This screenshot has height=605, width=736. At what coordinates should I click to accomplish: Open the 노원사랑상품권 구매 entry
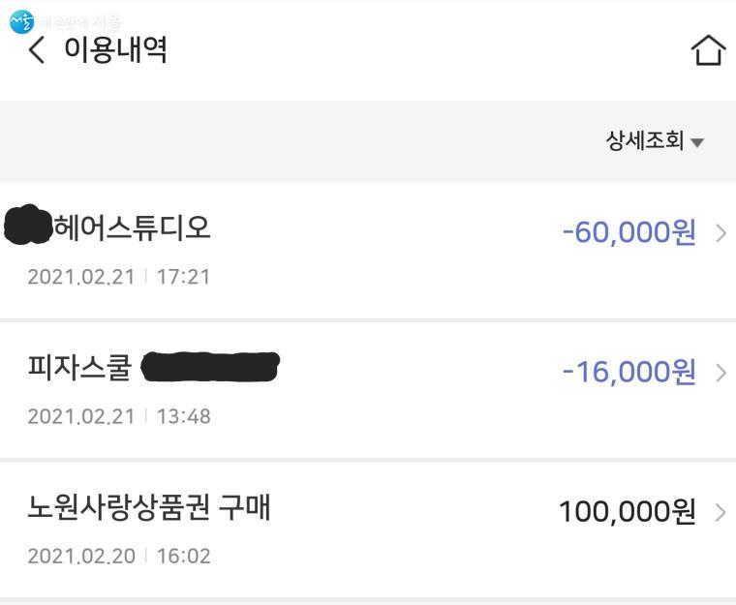click(x=148, y=508)
